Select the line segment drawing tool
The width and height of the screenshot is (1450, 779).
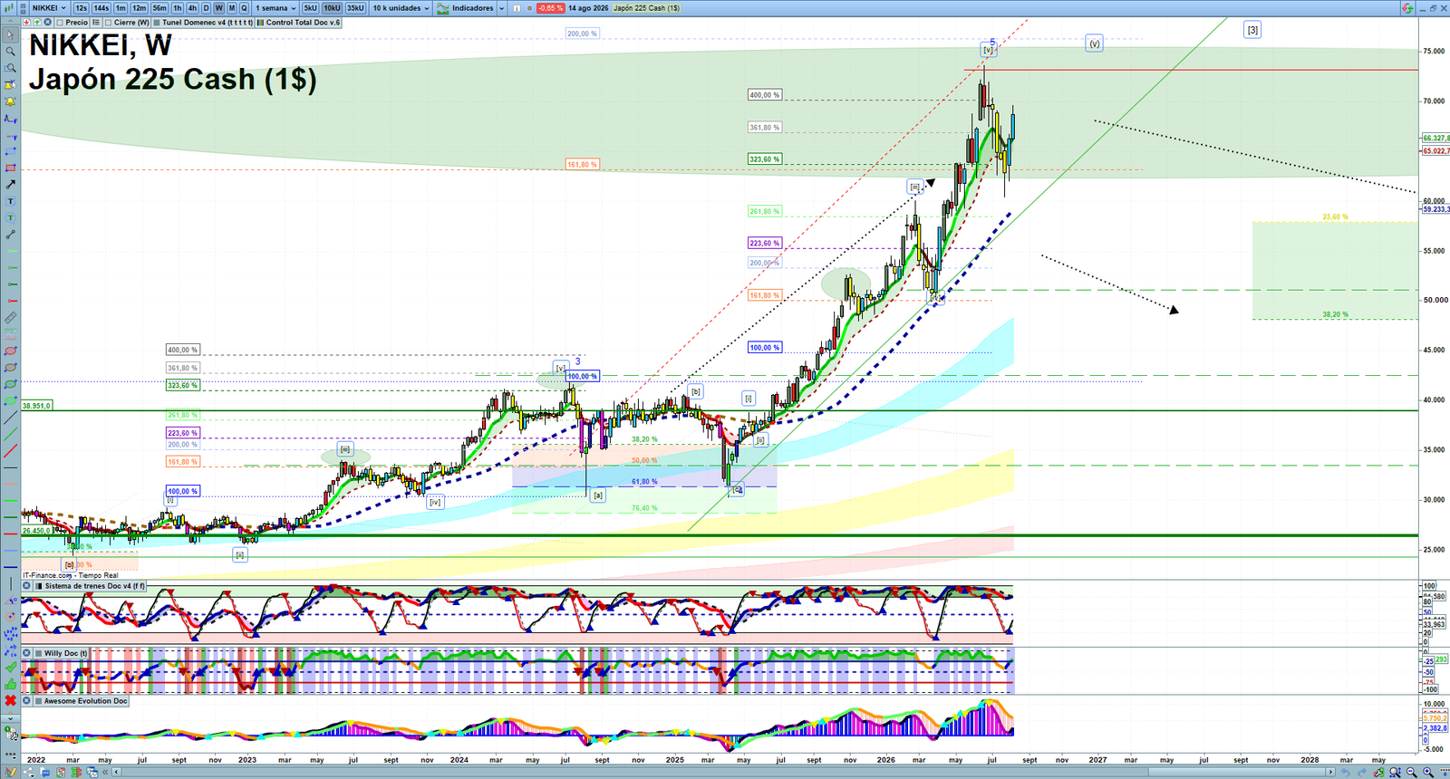pos(9,234)
